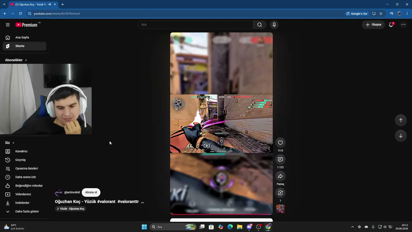Show more with Daha fazla göster
Image resolution: width=412 pixels, height=232 pixels.
coord(24,211)
